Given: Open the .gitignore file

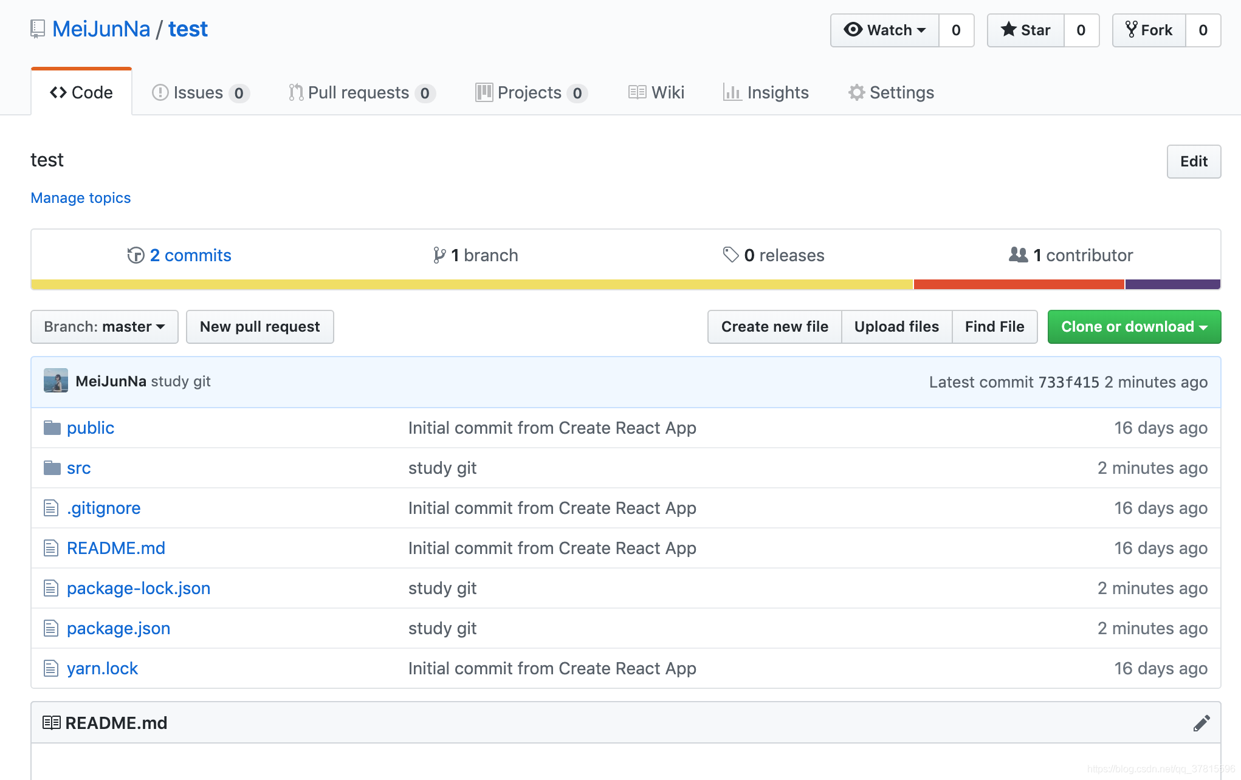Looking at the screenshot, I should click(x=104, y=508).
